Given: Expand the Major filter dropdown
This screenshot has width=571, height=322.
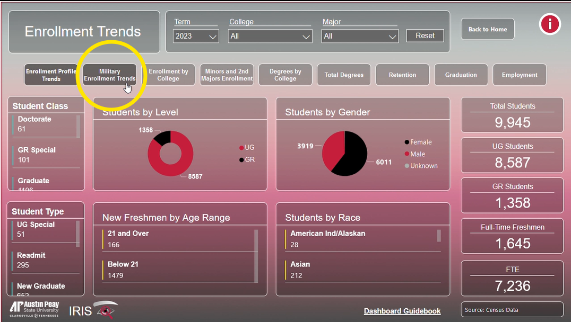Looking at the screenshot, I should (x=360, y=36).
